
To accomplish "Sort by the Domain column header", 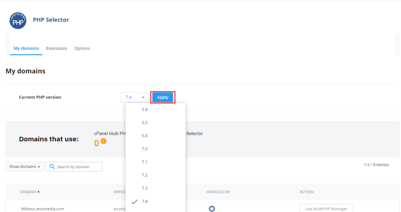I will pyautogui.click(x=30, y=192).
